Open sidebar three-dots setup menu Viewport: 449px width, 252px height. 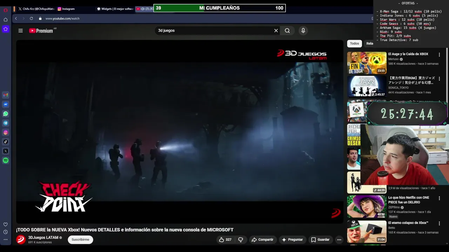[x=6, y=240]
